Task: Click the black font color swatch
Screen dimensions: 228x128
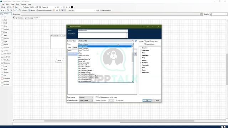Action: click(72, 7)
